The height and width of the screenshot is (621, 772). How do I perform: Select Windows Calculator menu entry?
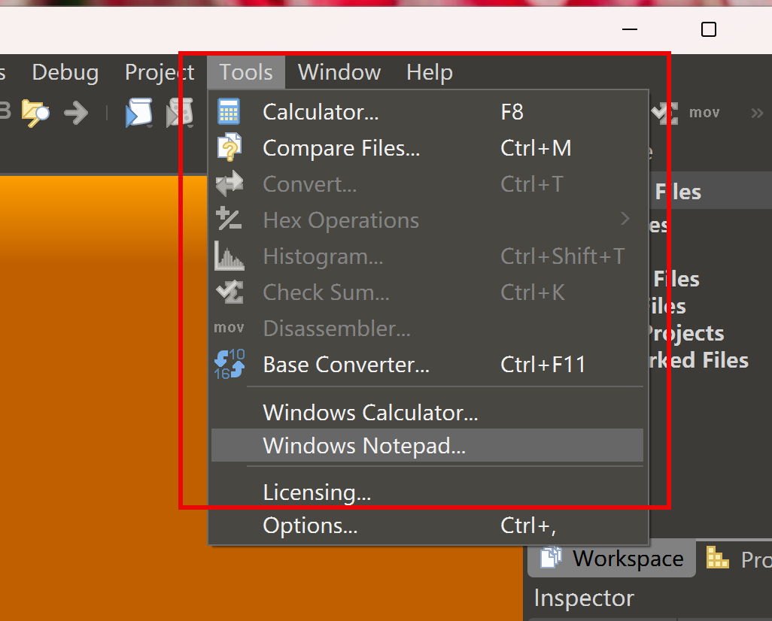[x=370, y=413]
